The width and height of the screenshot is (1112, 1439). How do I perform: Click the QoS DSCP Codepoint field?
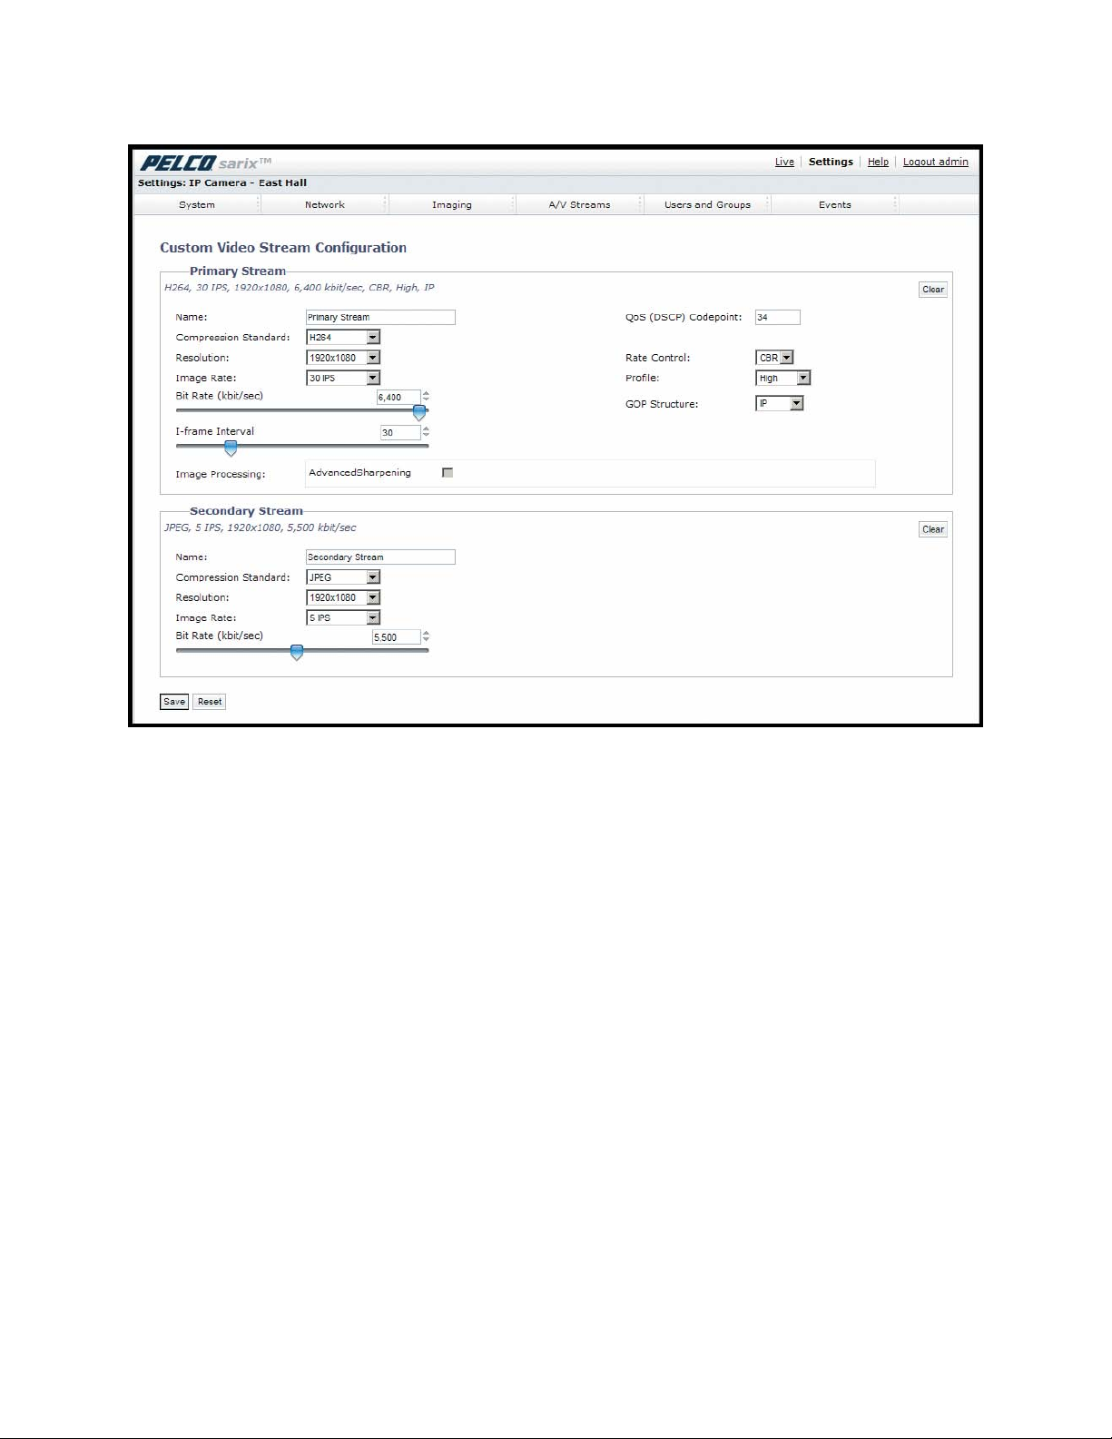coord(777,318)
